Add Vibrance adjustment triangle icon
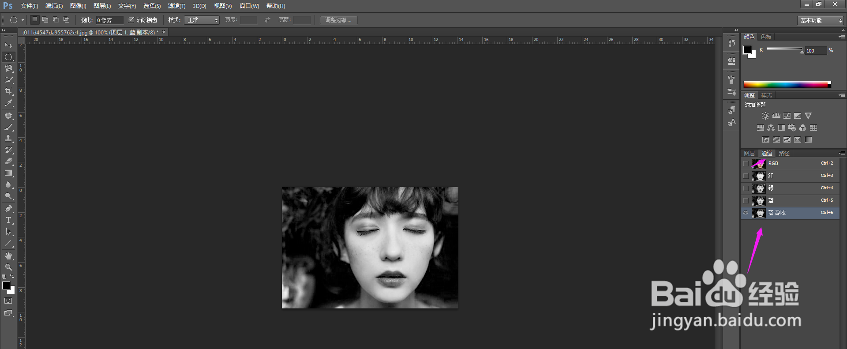Image resolution: width=847 pixels, height=349 pixels. [808, 116]
